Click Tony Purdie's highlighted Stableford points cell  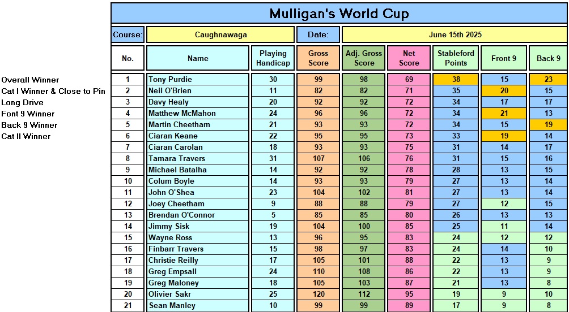click(456, 80)
